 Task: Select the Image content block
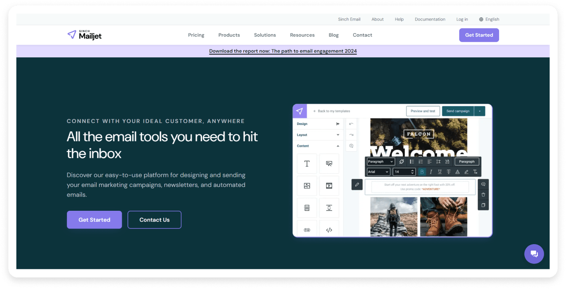click(307, 186)
